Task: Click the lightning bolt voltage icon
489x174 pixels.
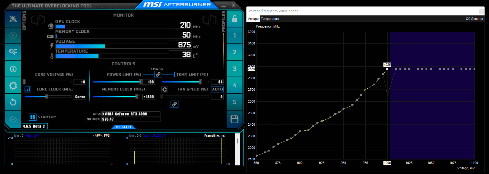Action: point(52,46)
